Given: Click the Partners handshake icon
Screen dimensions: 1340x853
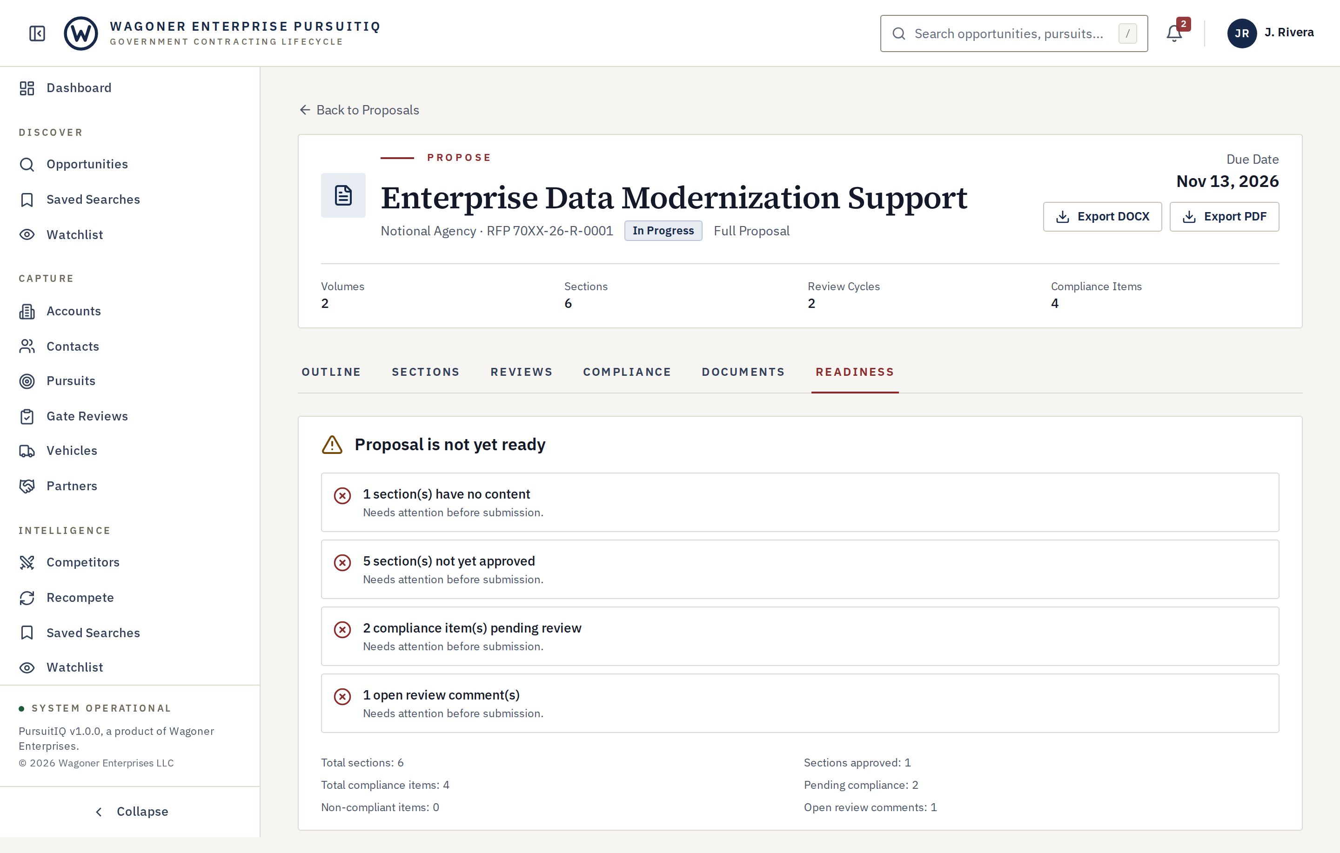Looking at the screenshot, I should [x=27, y=486].
